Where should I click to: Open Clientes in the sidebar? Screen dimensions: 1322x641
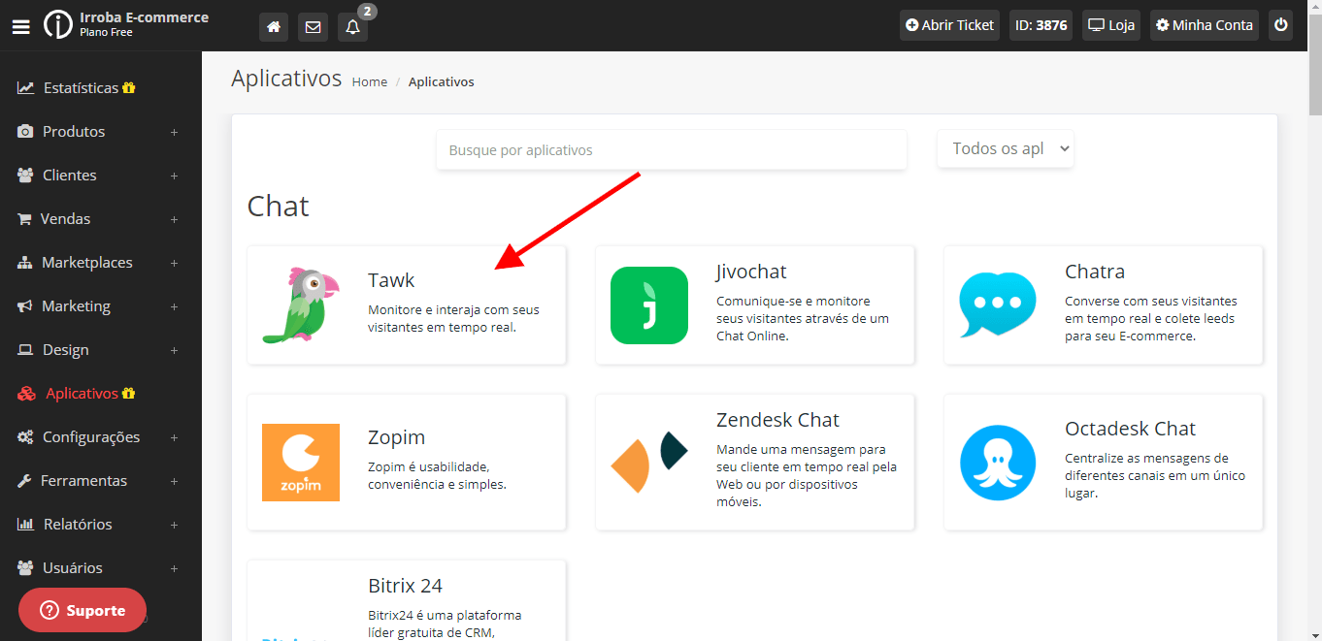pyautogui.click(x=70, y=176)
